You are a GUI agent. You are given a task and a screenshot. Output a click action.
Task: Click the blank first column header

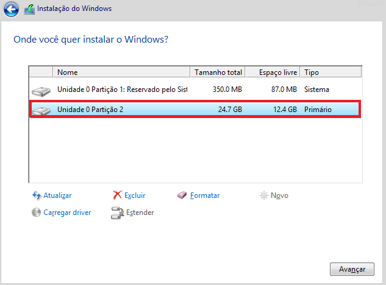tap(41, 72)
